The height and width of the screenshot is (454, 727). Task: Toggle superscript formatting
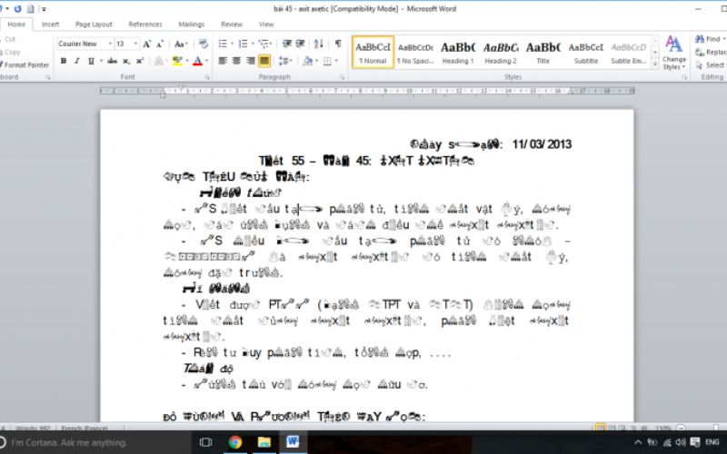click(140, 61)
